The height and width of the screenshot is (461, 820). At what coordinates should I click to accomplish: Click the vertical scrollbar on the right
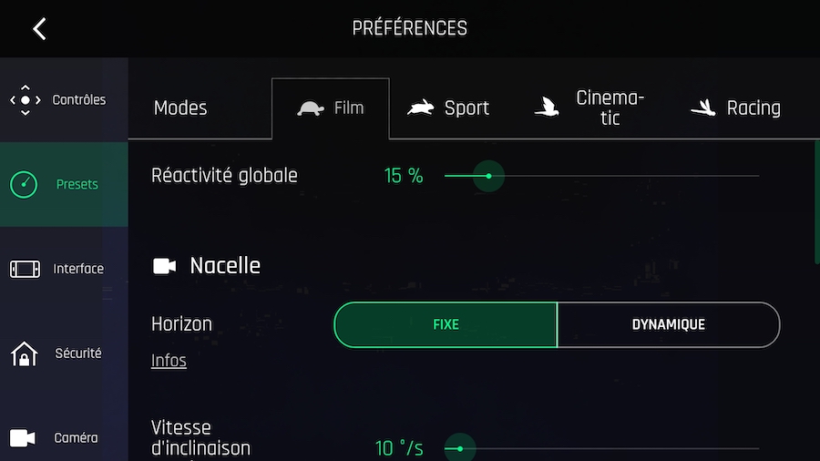[815, 200]
